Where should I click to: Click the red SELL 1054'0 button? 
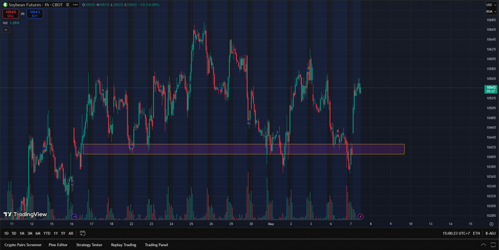[11, 14]
